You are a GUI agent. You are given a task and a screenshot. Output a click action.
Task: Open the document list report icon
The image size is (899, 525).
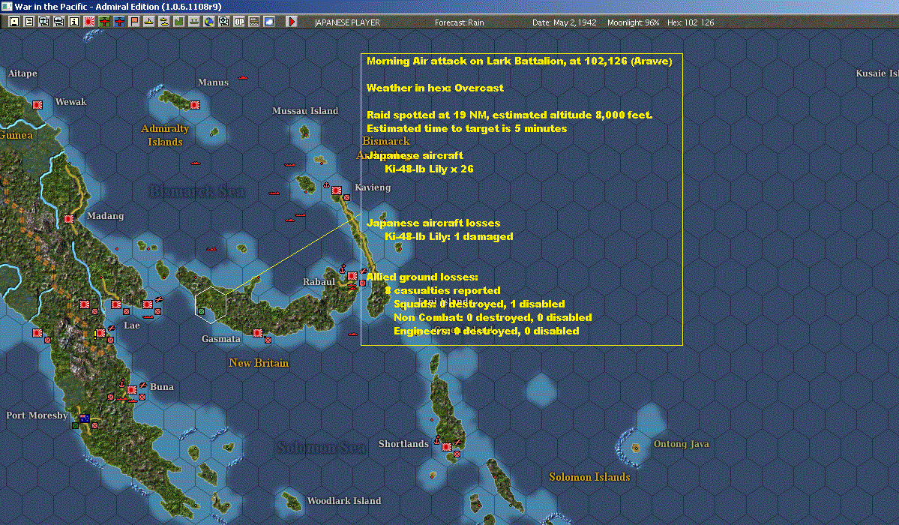click(29, 22)
